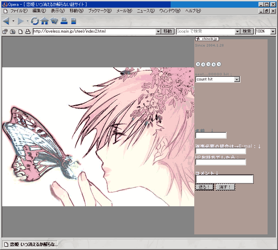Open the ウィンドウ(W) menu

pyautogui.click(x=170, y=11)
